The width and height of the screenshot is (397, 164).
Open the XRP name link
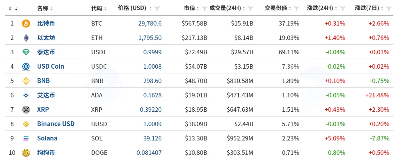pos(43,110)
